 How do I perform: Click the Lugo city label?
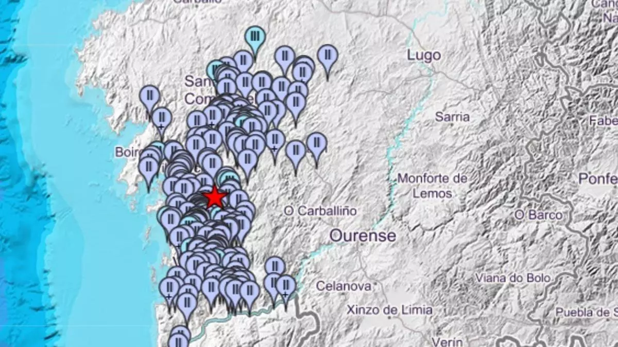pyautogui.click(x=423, y=56)
